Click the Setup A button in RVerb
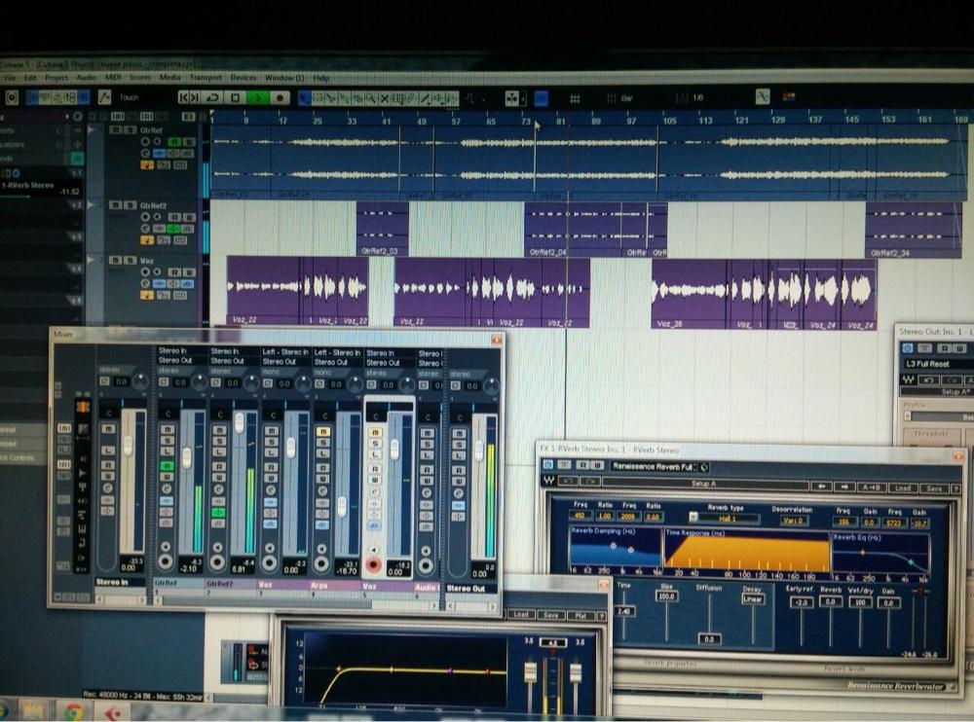Screen dimensions: 974x722 [x=705, y=483]
